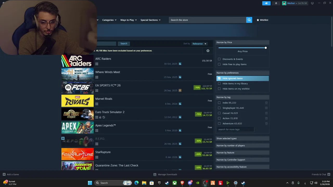Switch to OBS Studio in the taskbar
This screenshot has width=333, height=187.
[x=205, y=183]
